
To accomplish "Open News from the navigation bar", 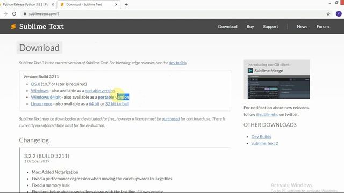I will [x=302, y=26].
